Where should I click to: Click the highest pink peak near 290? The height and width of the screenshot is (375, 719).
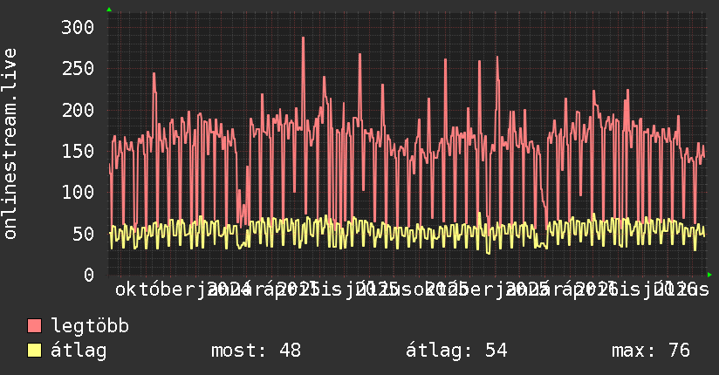[303, 38]
